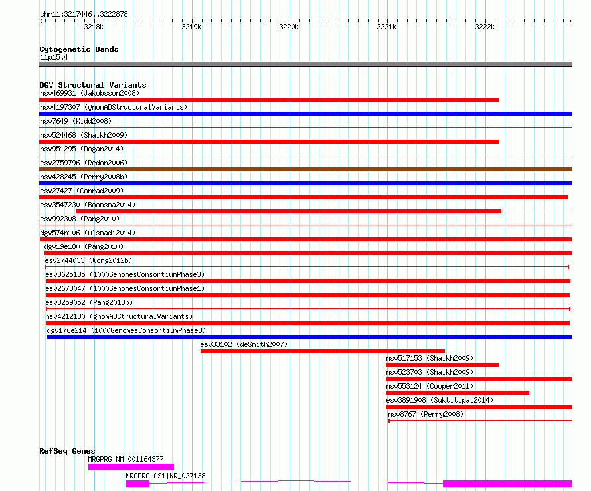Click the red esv33102 deSmith2007 bar
591x491 pixels.
(x=323, y=351)
